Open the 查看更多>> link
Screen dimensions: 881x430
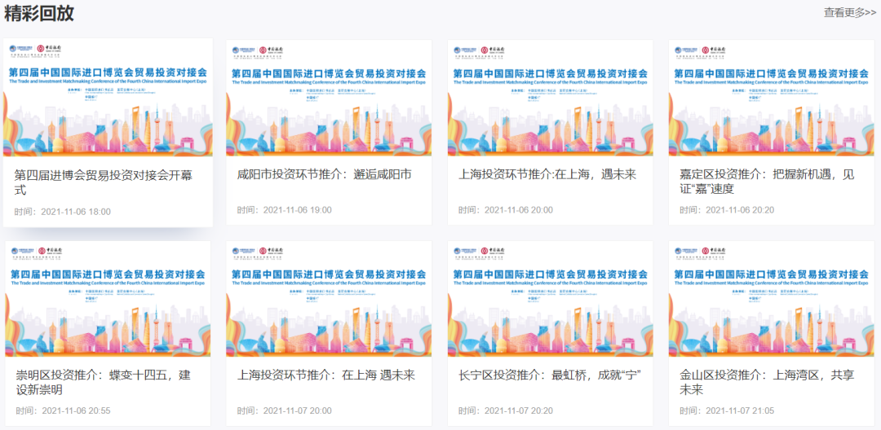[x=849, y=13]
